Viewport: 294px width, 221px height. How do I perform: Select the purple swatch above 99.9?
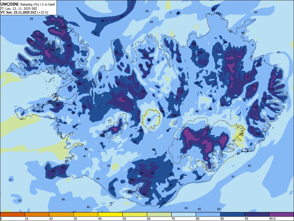tap(281, 215)
